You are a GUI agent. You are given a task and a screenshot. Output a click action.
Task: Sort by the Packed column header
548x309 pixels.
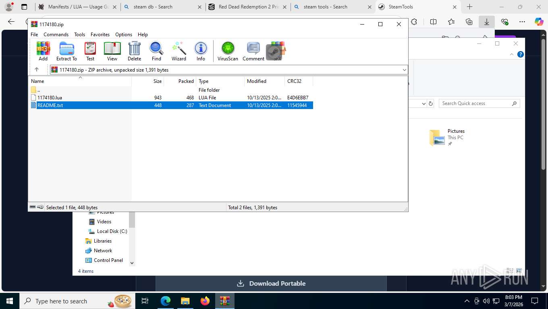coord(180,81)
